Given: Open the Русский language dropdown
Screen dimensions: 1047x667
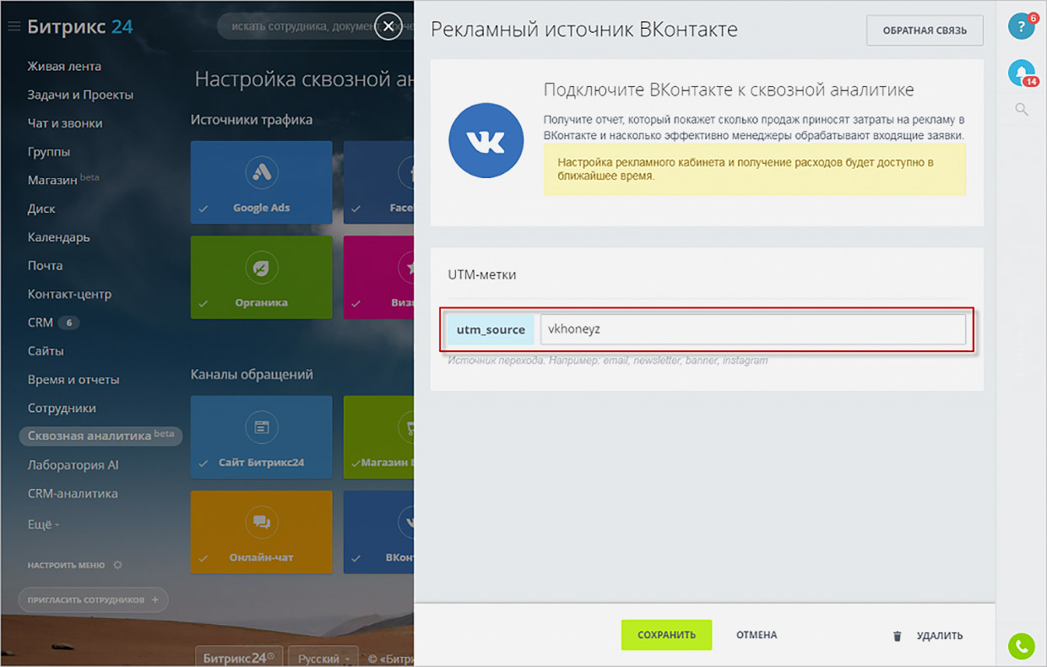Looking at the screenshot, I should [324, 658].
